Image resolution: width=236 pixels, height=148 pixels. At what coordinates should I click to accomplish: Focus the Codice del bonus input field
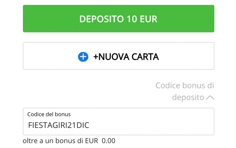click(118, 121)
